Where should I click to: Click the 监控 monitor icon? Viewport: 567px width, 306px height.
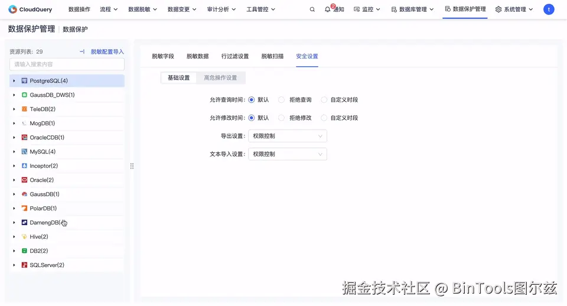(x=357, y=9)
